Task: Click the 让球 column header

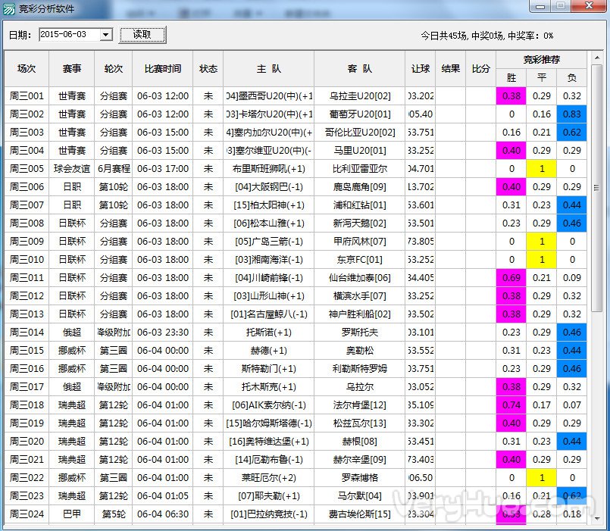Action: coord(421,69)
